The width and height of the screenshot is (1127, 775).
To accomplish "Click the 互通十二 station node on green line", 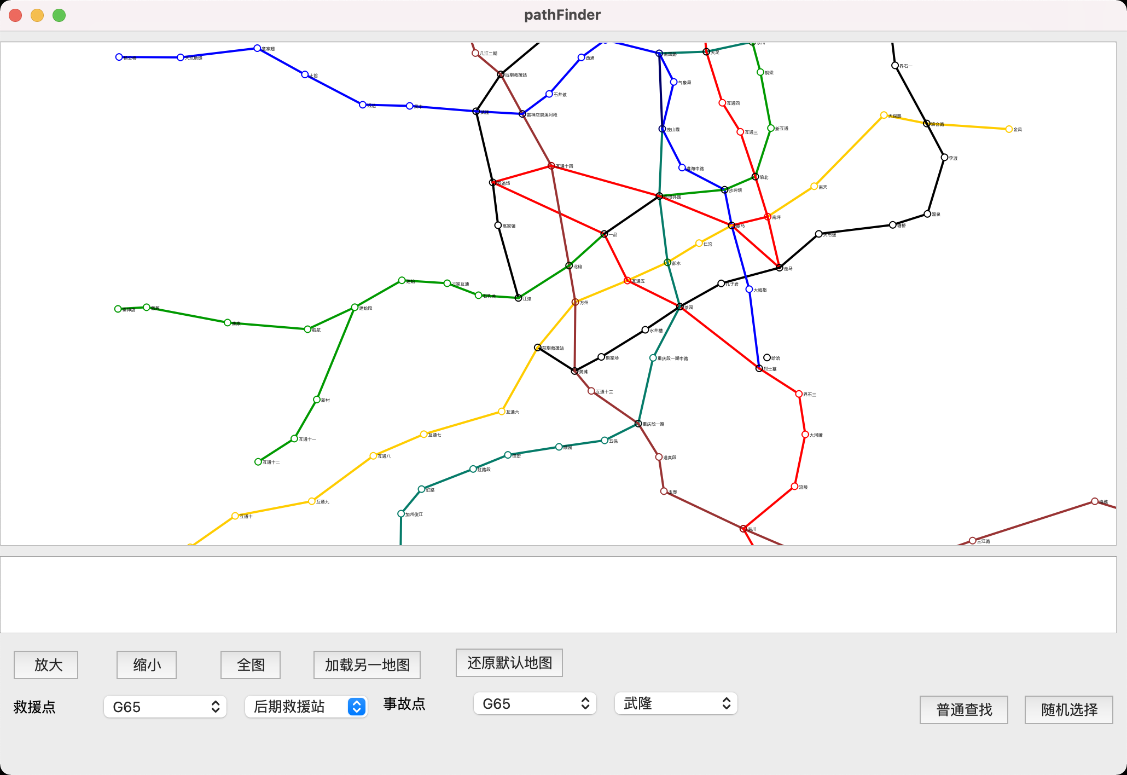I will point(258,462).
